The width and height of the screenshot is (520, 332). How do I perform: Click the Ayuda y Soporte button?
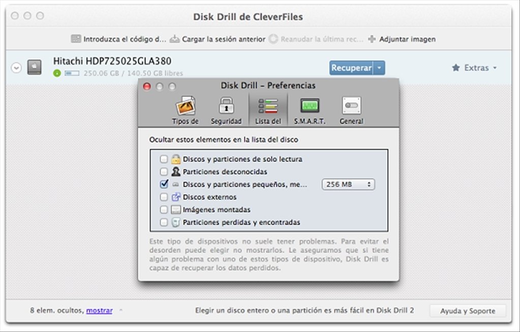tap(468, 311)
